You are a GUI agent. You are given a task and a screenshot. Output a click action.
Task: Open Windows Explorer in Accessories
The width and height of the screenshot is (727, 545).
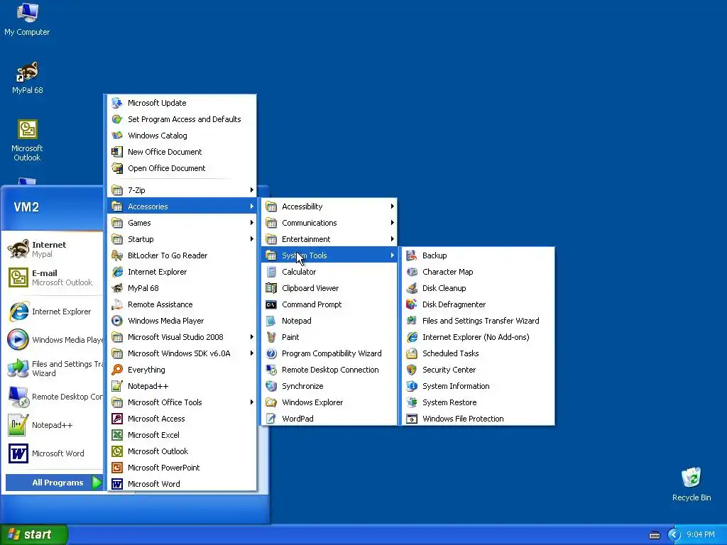tap(329, 402)
